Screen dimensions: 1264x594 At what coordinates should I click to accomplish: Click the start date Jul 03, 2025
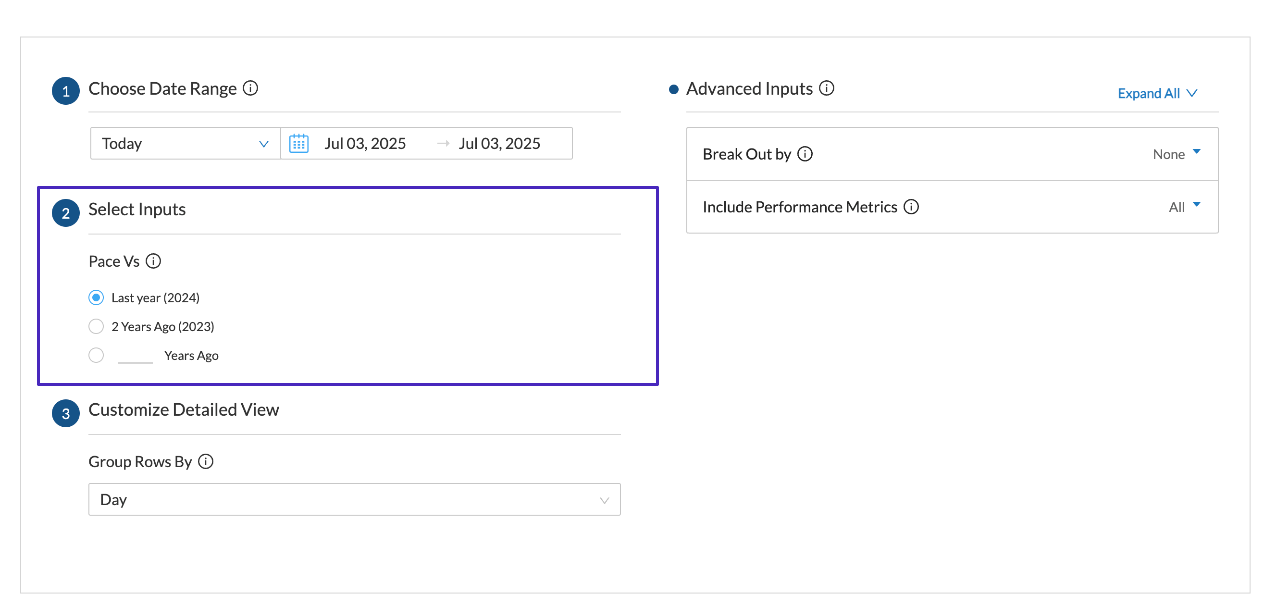365,143
